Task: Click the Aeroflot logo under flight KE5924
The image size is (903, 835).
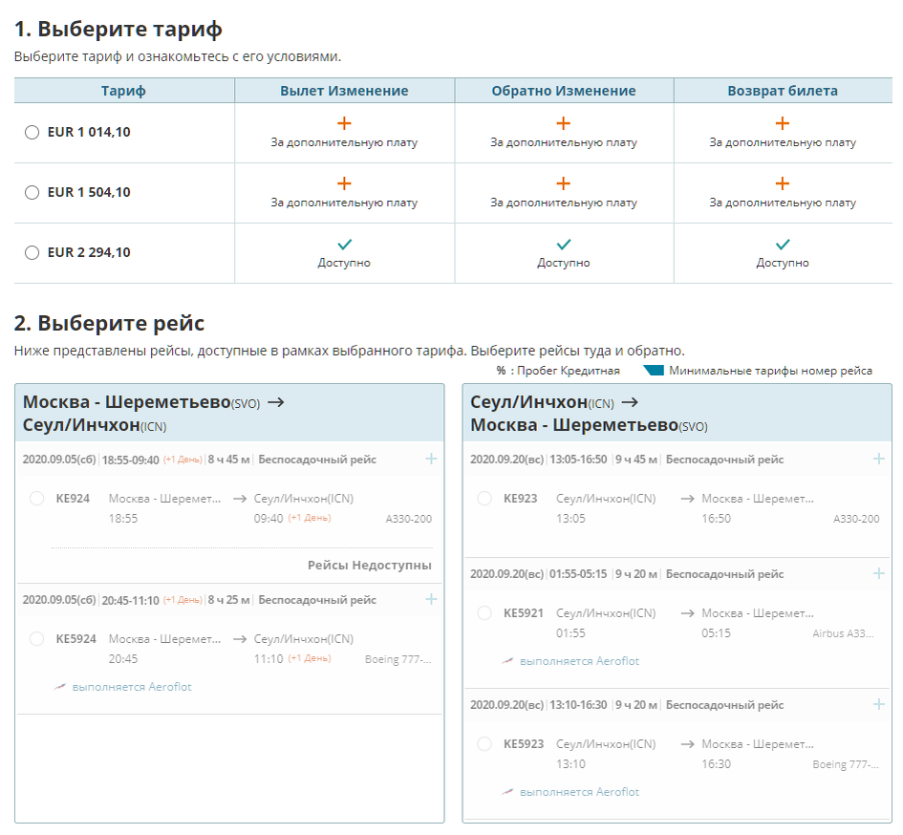Action: (x=60, y=686)
